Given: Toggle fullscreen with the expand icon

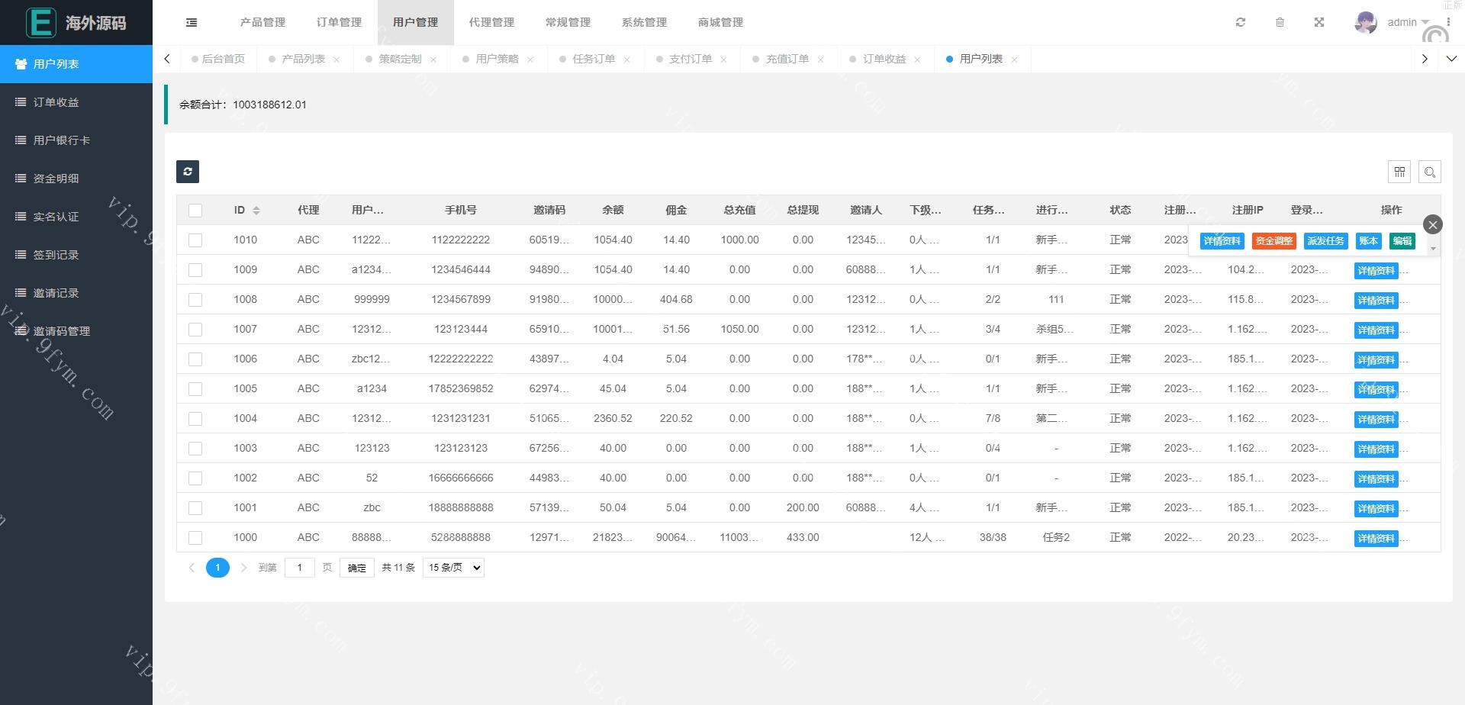Looking at the screenshot, I should [1319, 23].
